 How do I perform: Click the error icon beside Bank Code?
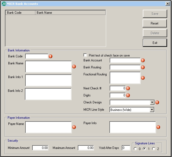[50, 56]
